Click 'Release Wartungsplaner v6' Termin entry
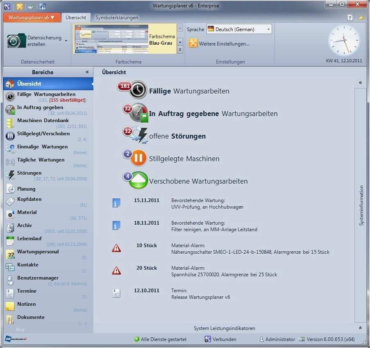 point(201,297)
